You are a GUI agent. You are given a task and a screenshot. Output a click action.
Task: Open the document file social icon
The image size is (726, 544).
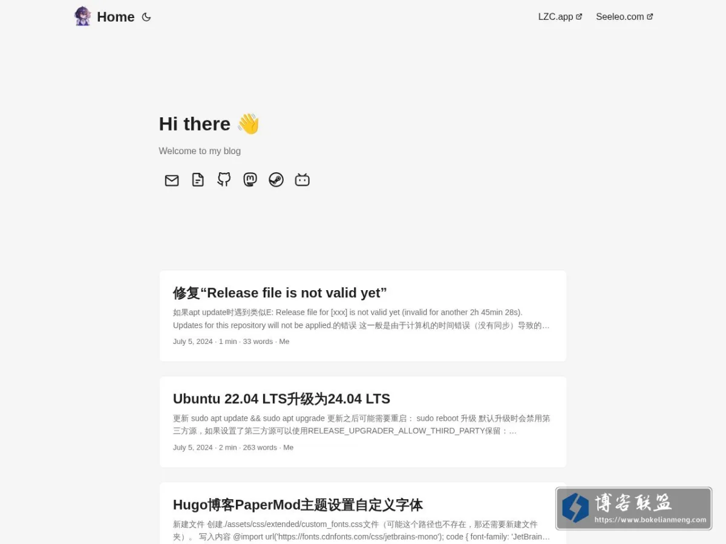[x=198, y=180]
